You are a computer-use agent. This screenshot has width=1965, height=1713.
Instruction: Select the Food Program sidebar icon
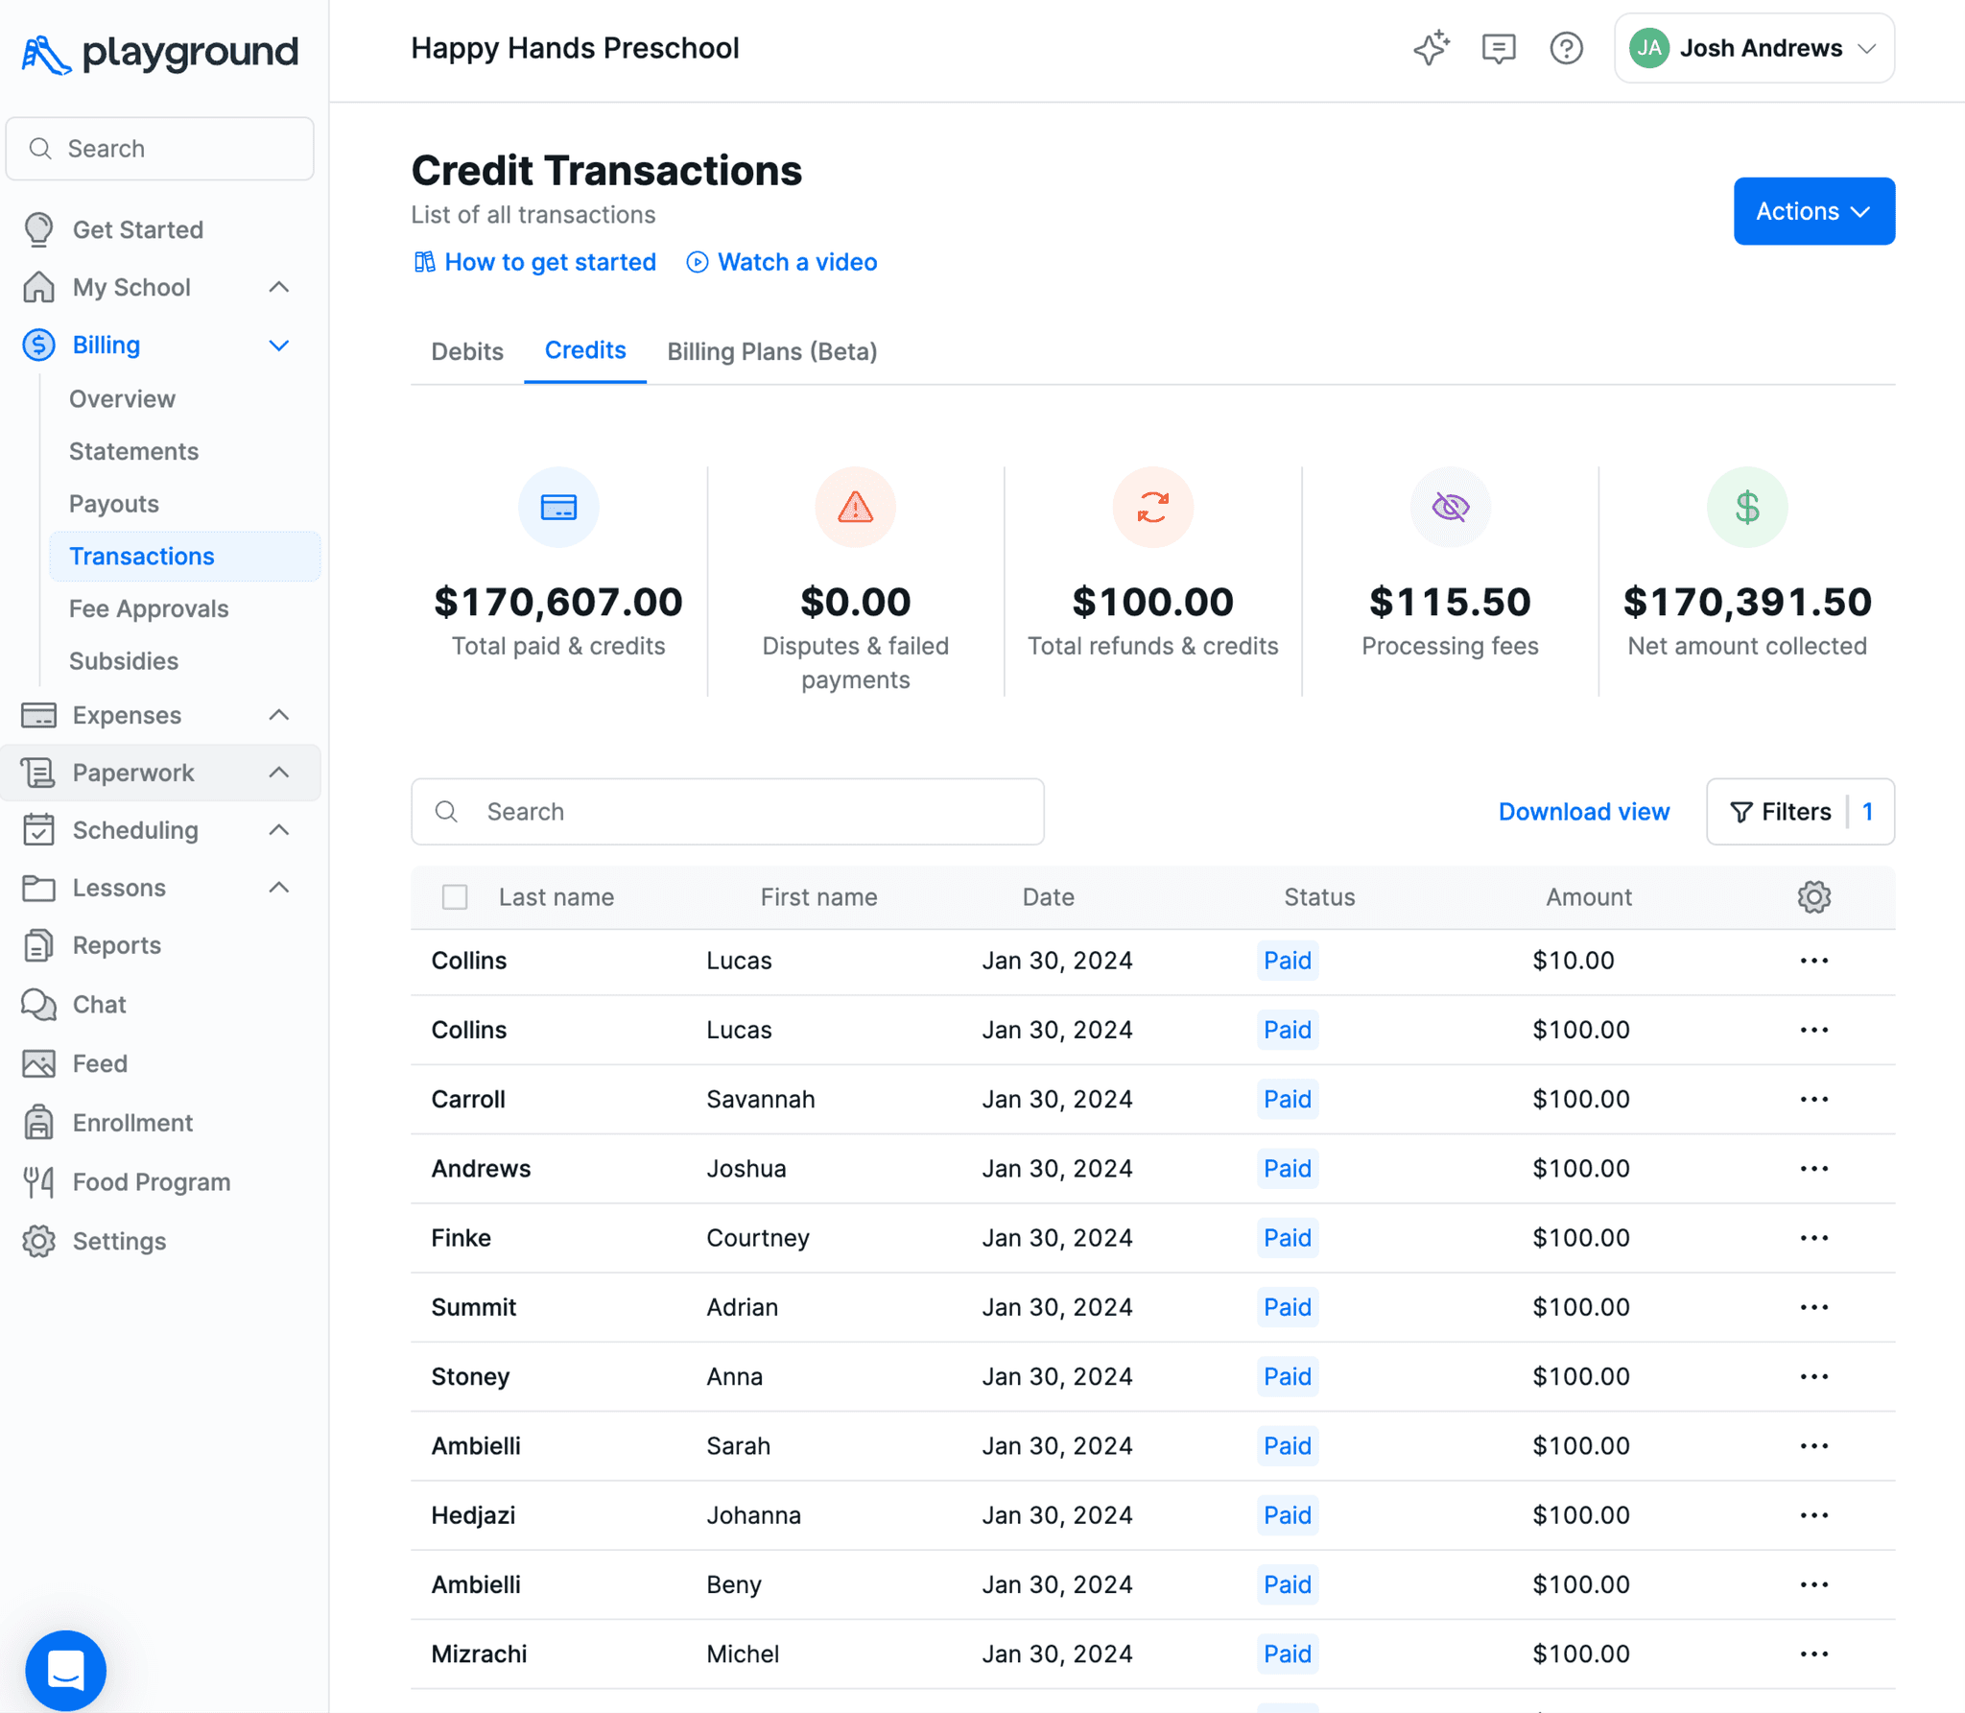click(x=38, y=1181)
